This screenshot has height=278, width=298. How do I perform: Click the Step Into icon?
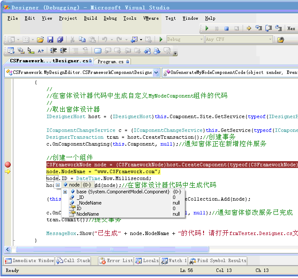[x=258, y=28]
